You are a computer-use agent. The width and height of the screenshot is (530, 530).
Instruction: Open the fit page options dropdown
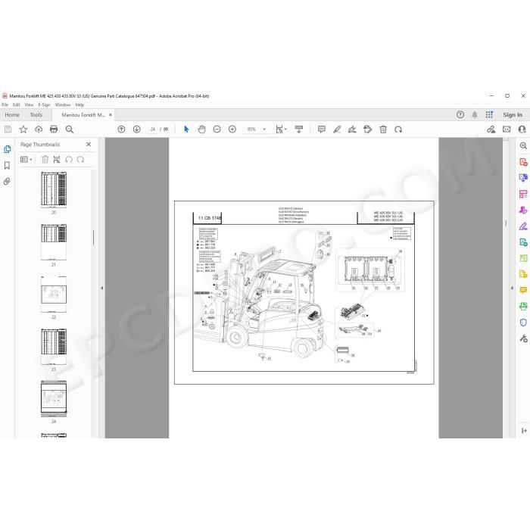tap(281, 129)
